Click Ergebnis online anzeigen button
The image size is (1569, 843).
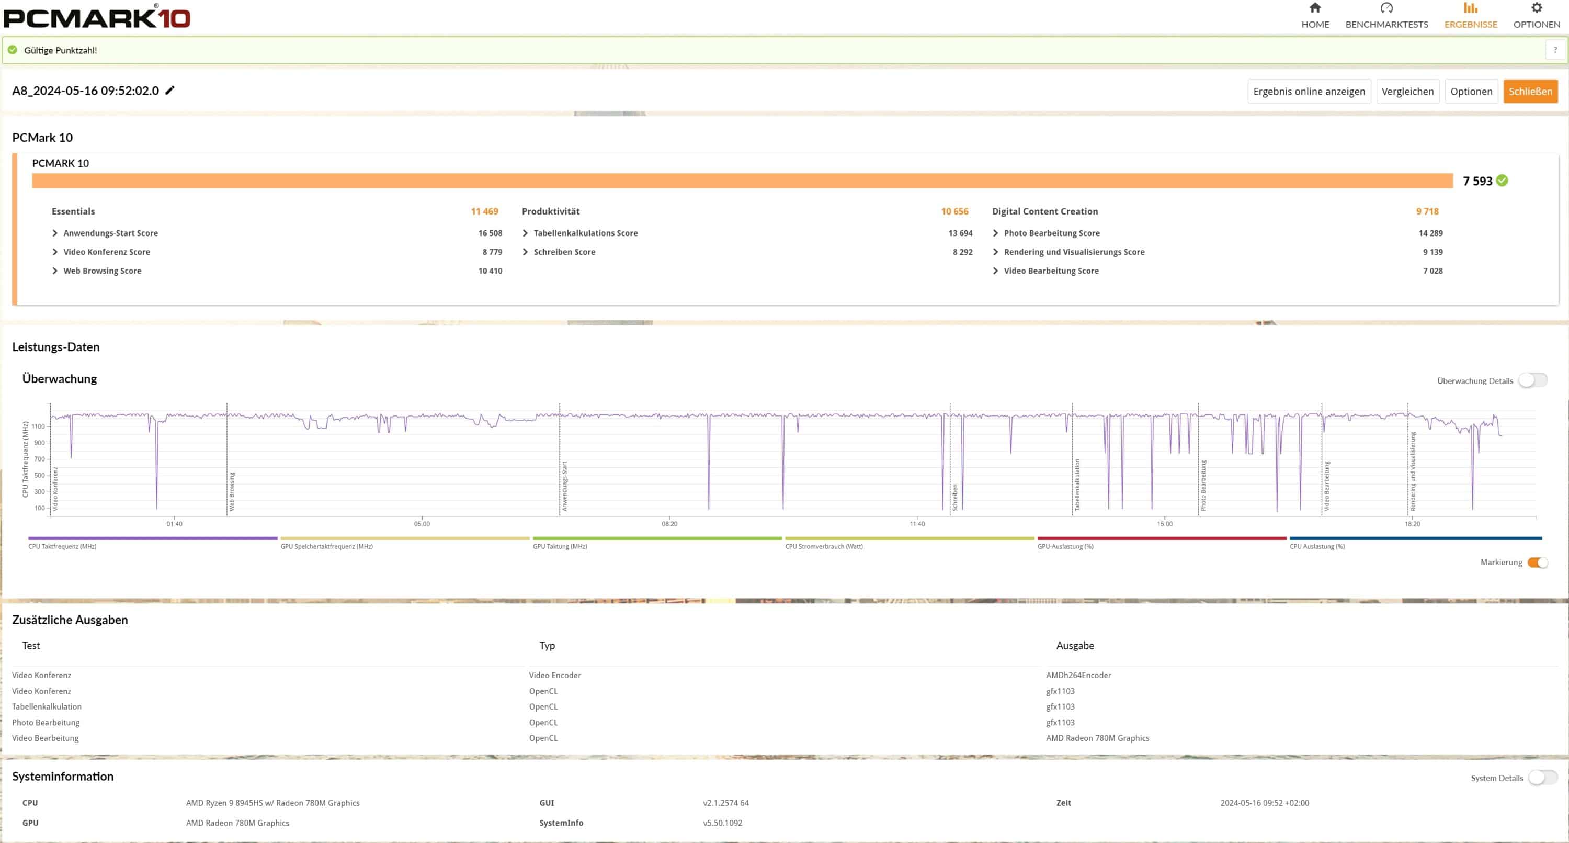[x=1309, y=92]
